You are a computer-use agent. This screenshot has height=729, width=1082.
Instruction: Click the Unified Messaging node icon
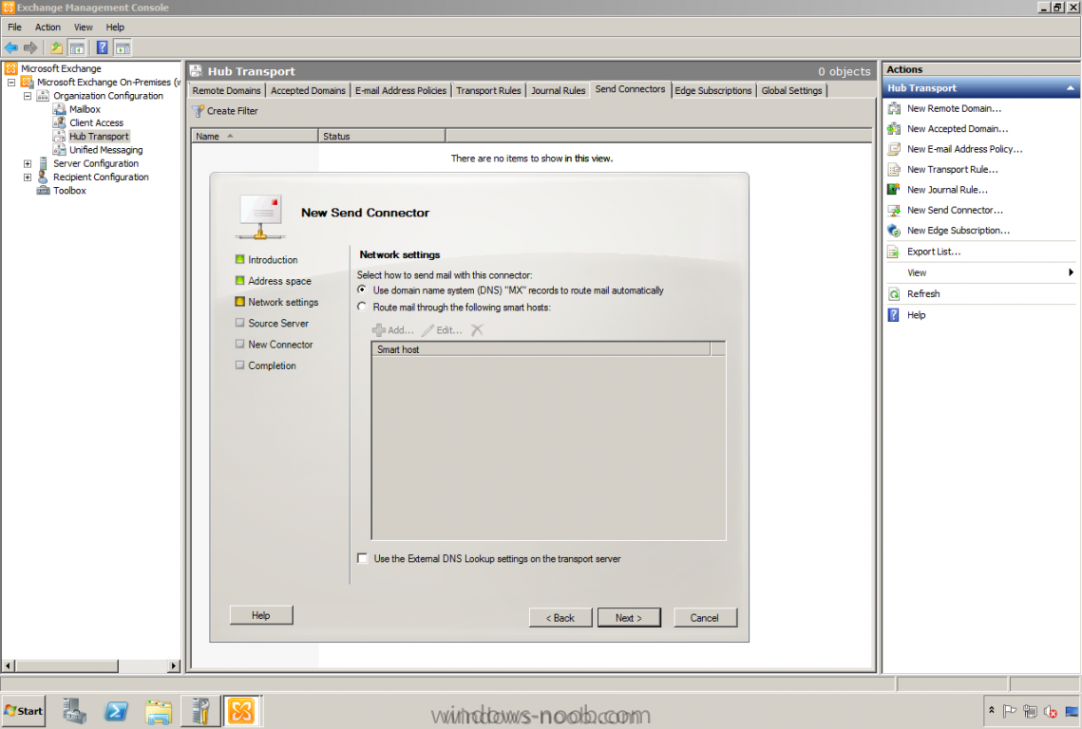59,150
